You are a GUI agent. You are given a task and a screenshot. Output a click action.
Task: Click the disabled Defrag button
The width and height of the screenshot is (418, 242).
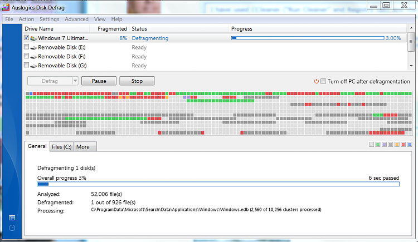tap(50, 81)
